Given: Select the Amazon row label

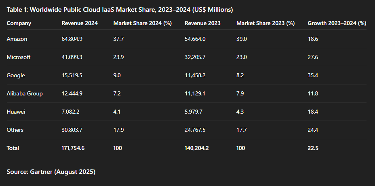Looking at the screenshot, I should (17, 39).
